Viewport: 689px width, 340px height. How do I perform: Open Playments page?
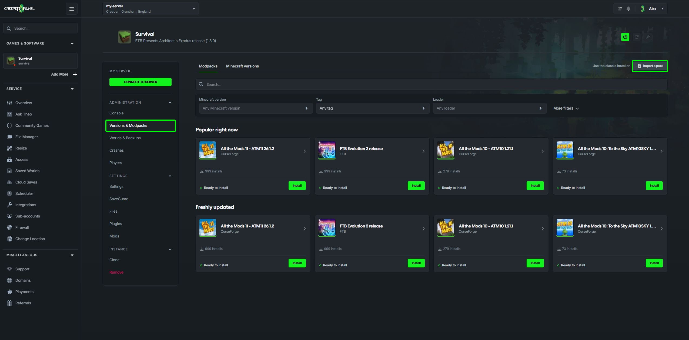[24, 292]
